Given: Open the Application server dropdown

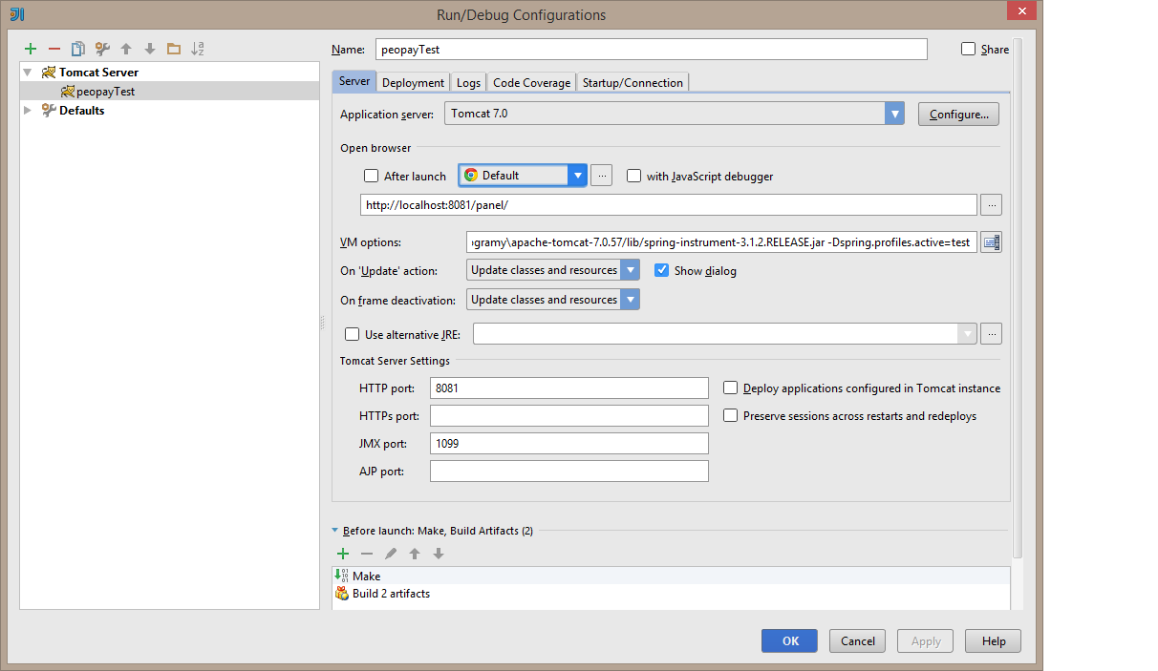Looking at the screenshot, I should point(894,113).
